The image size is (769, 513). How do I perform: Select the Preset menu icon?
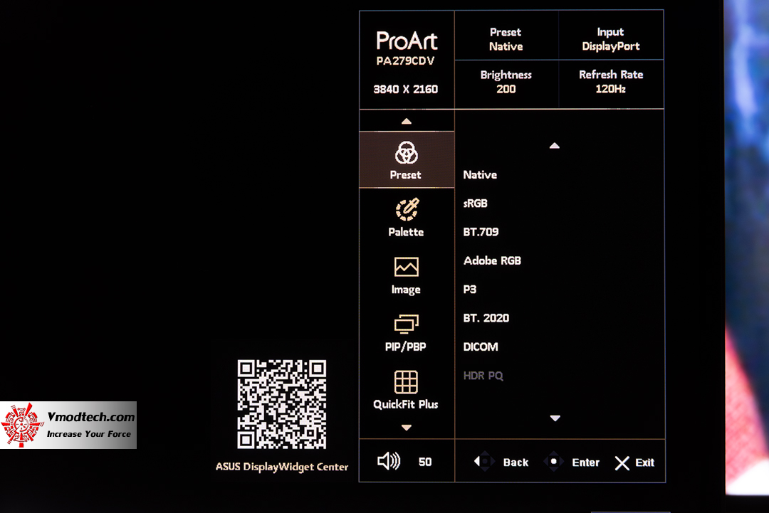click(406, 153)
